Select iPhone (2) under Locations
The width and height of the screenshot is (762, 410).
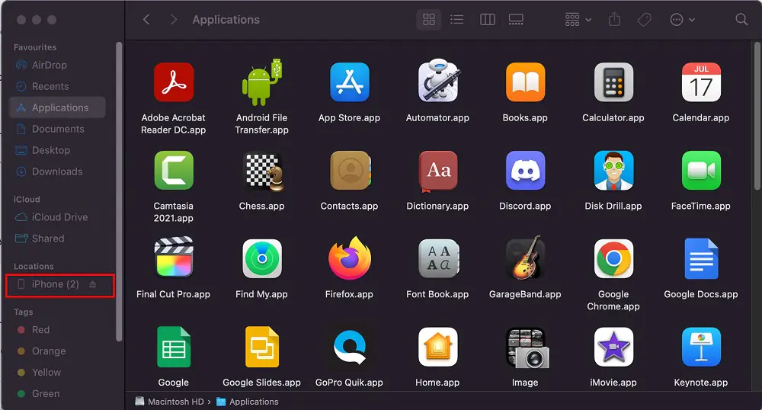pos(55,284)
